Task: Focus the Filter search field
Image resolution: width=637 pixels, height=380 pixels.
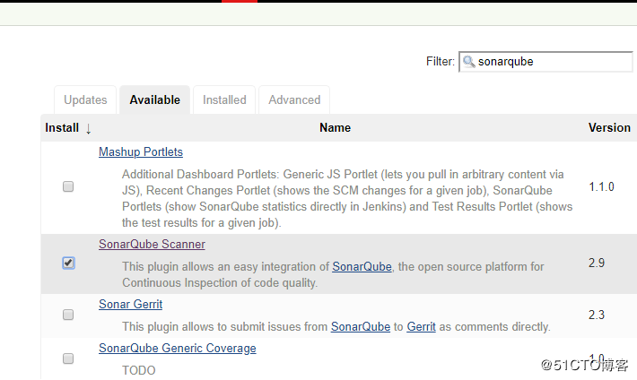Action: coord(554,62)
